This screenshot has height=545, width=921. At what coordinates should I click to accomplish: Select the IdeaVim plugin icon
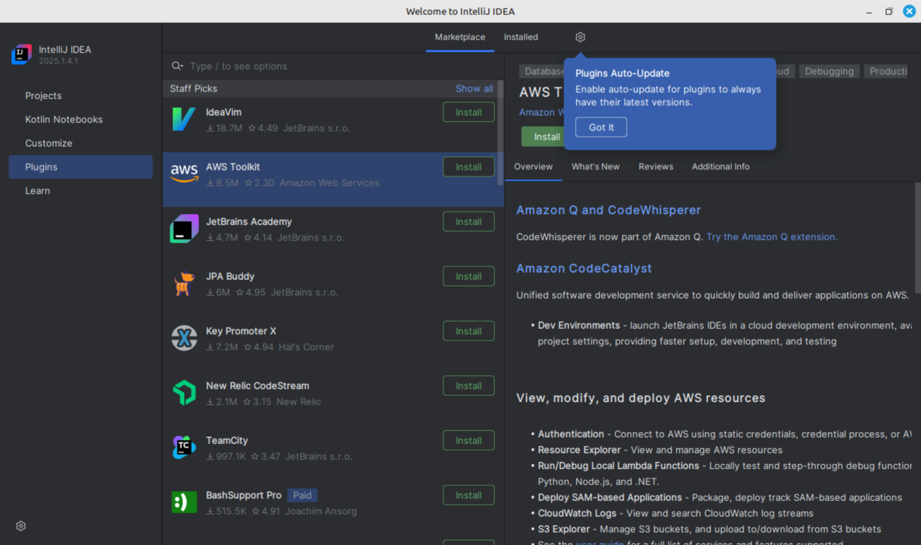[x=183, y=119]
